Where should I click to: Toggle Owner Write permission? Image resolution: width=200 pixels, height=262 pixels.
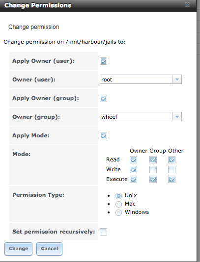[x=133, y=170]
